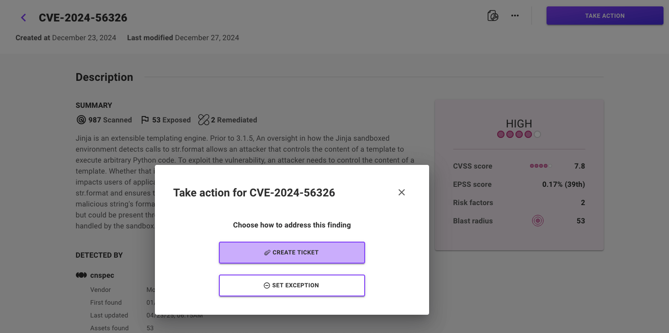The image size is (669, 333).
Task: Dismiss the Take Action dialog with the X
Action: coord(401,192)
